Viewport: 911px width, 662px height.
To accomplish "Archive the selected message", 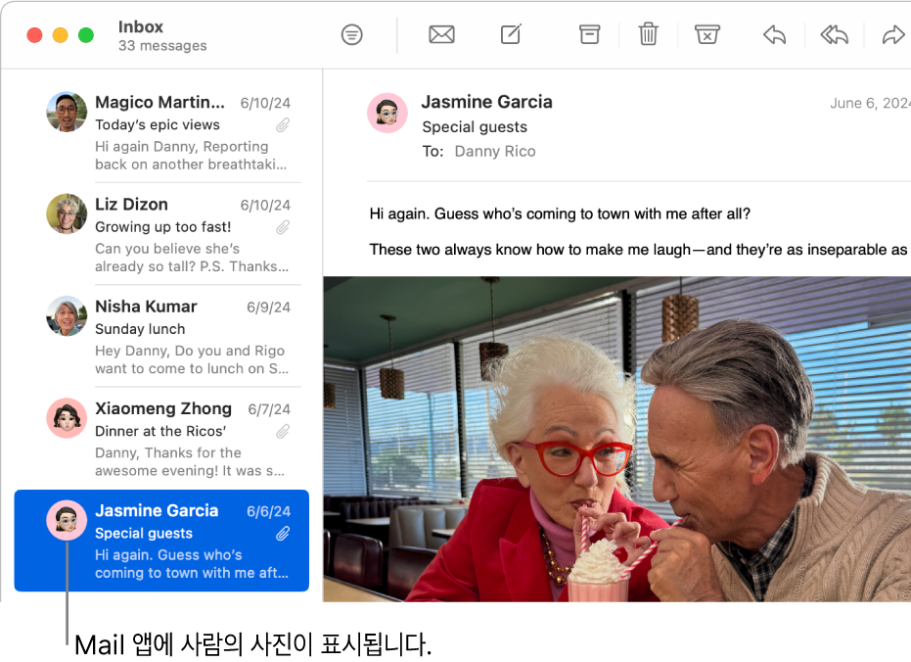I will click(x=589, y=34).
